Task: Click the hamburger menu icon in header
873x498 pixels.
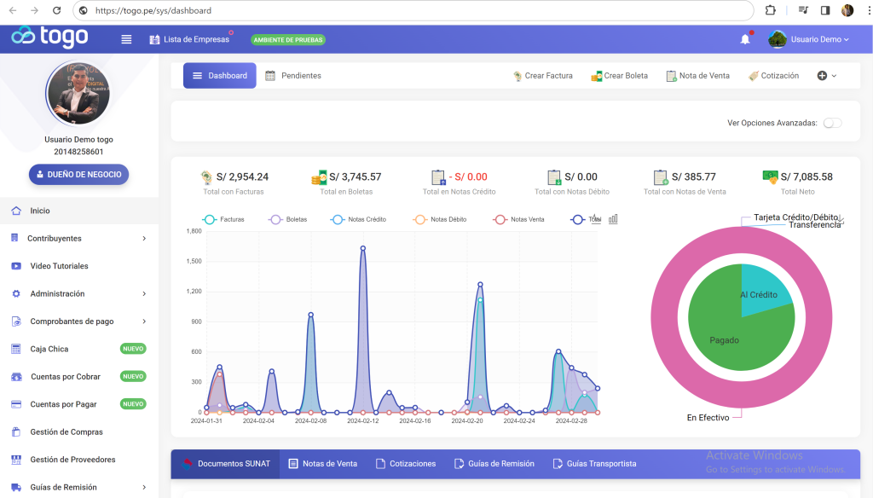Action: click(x=126, y=39)
